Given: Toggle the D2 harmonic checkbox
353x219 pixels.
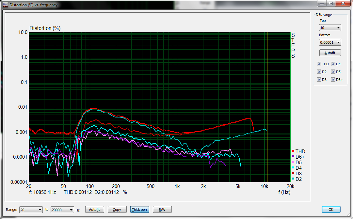Looking at the screenshot, I should 319,72.
